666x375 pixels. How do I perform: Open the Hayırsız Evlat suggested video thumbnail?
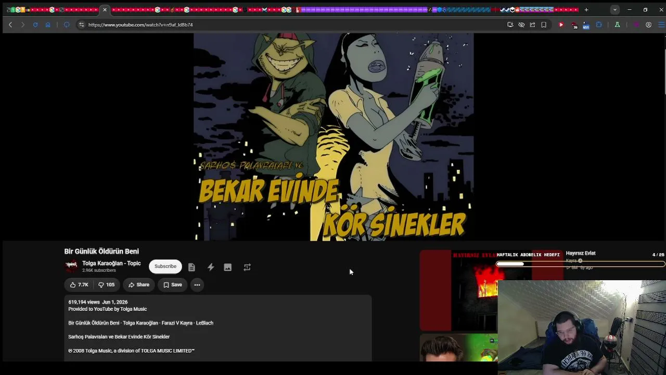(x=458, y=291)
